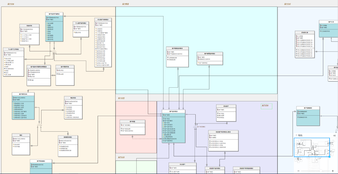The image size is (338, 174).
Task: Select the dashed-outlined 客户详细 label
Action: coord(266,106)
